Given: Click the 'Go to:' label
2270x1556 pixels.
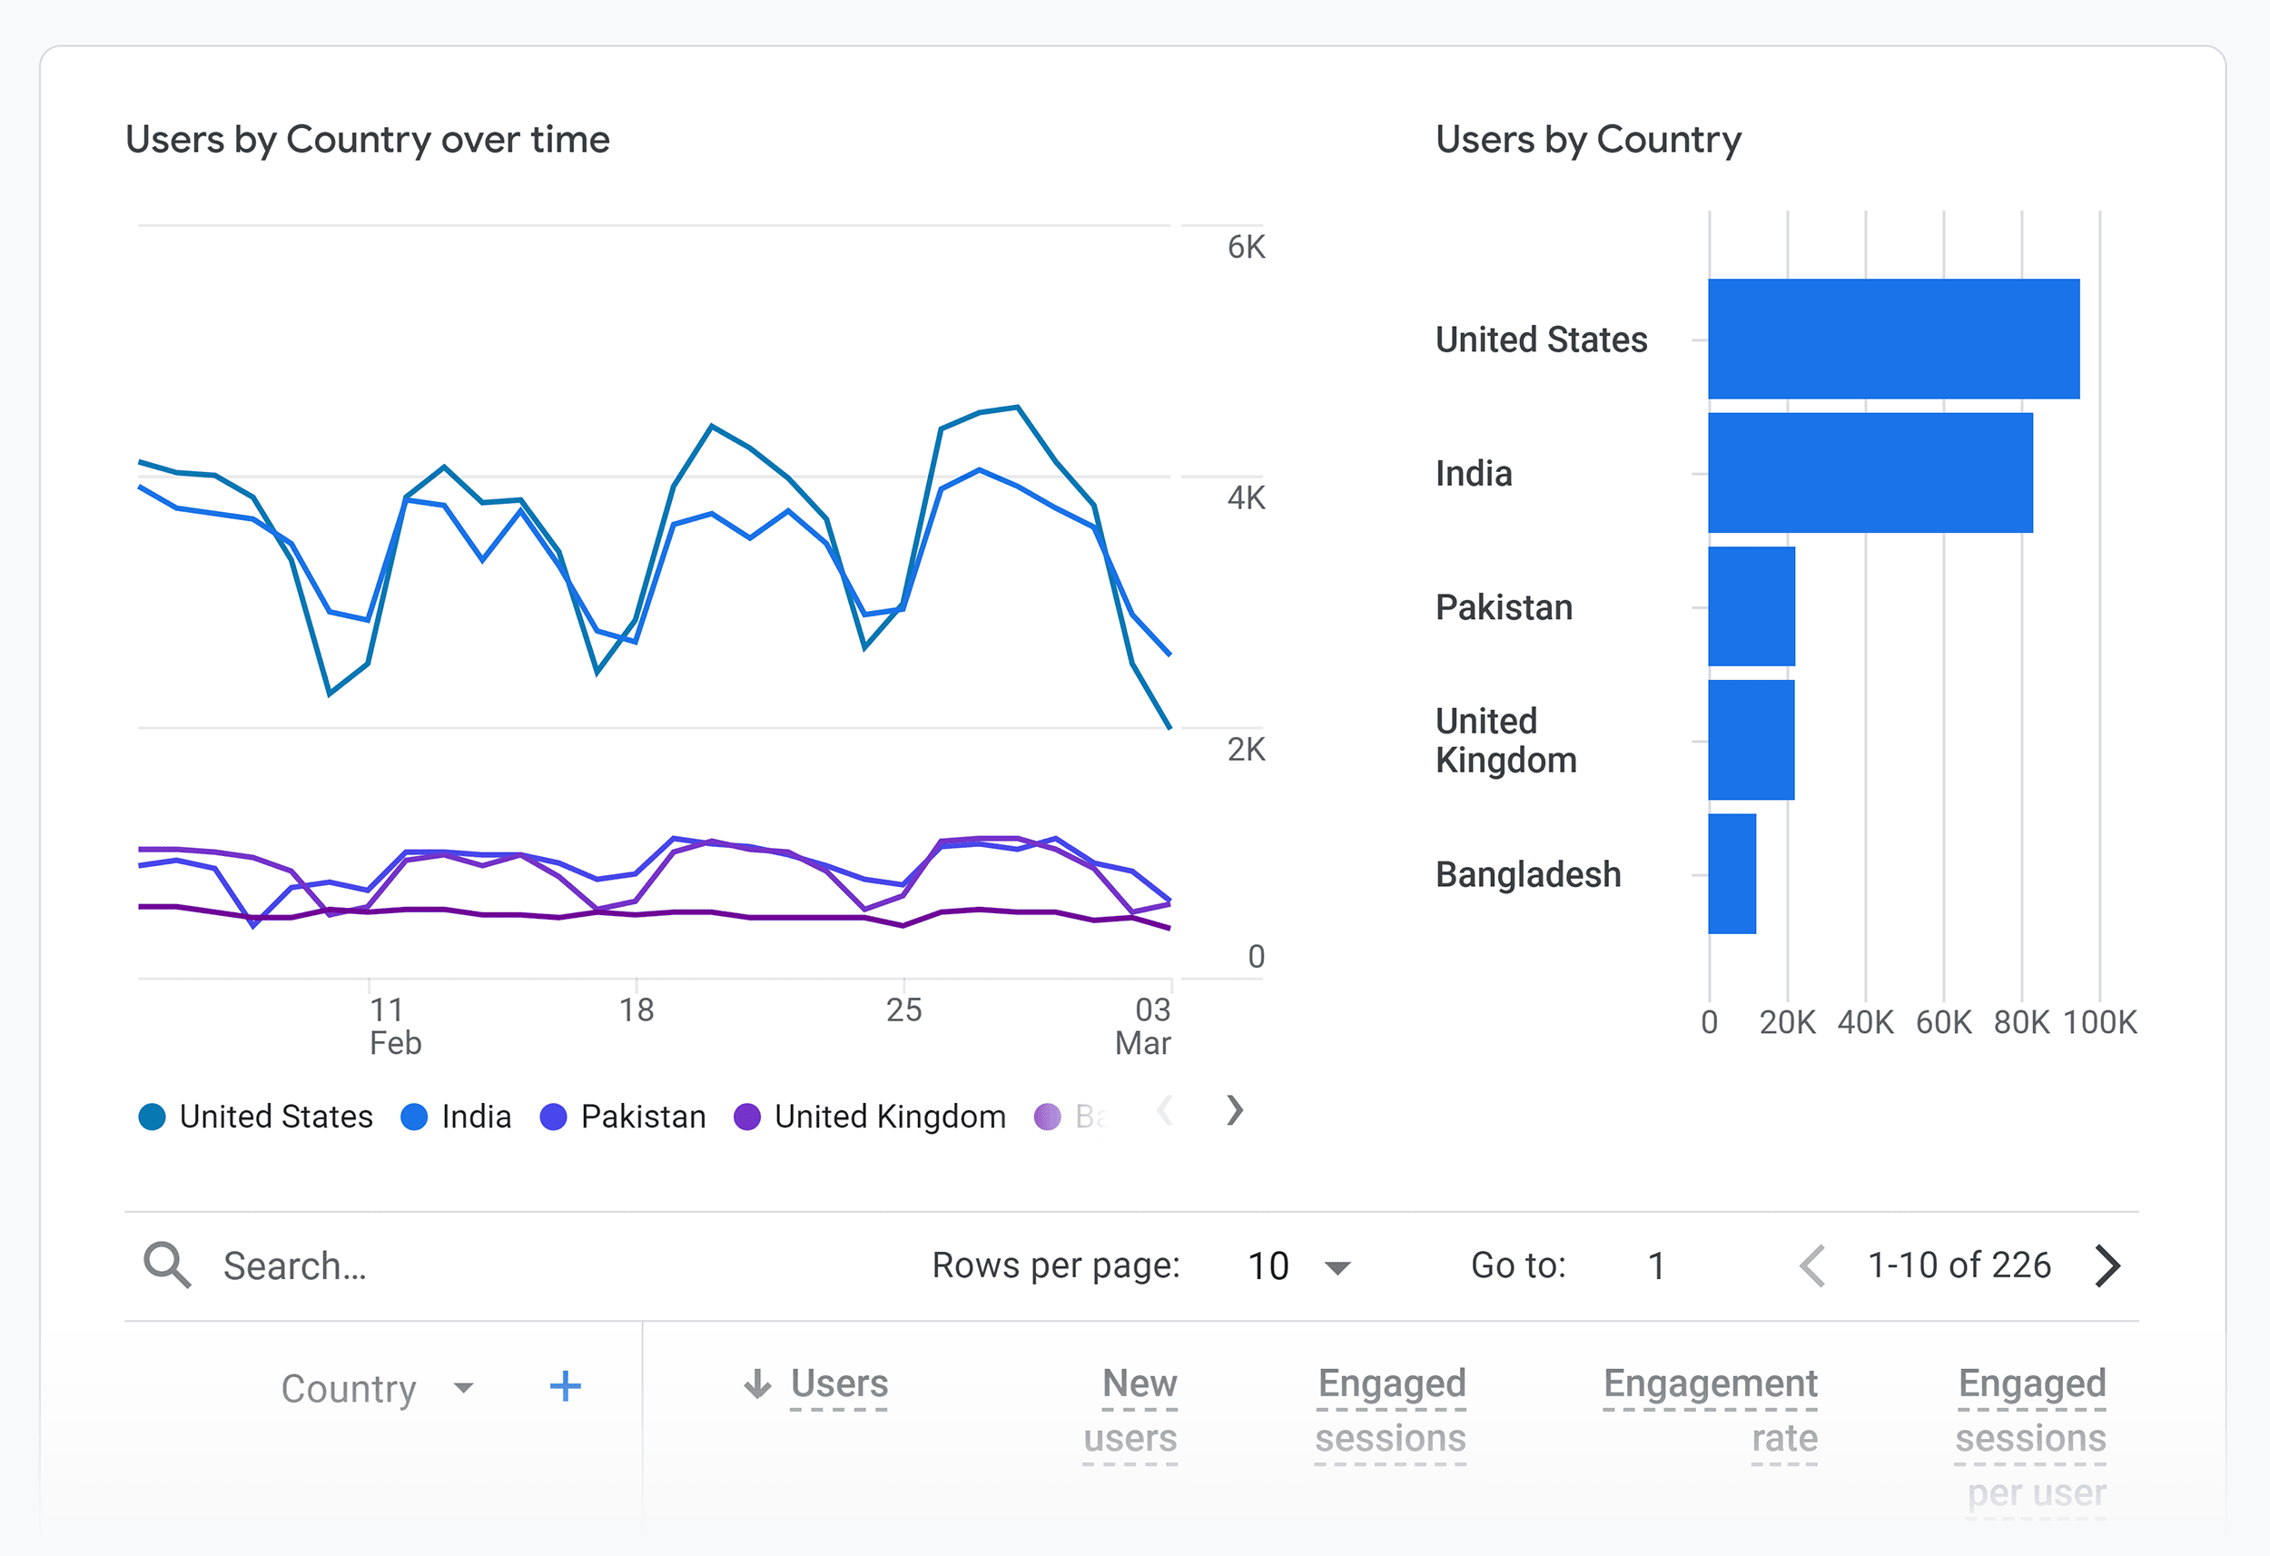Looking at the screenshot, I should 1518,1265.
